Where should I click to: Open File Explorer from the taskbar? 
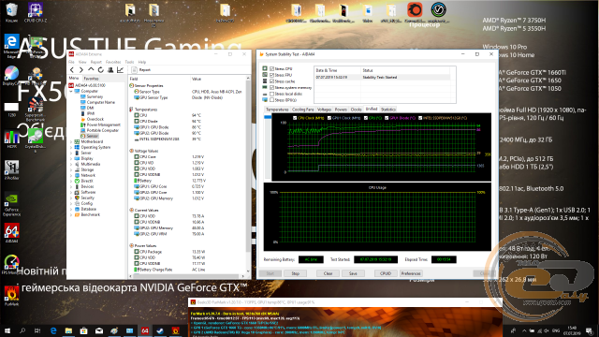point(68,330)
